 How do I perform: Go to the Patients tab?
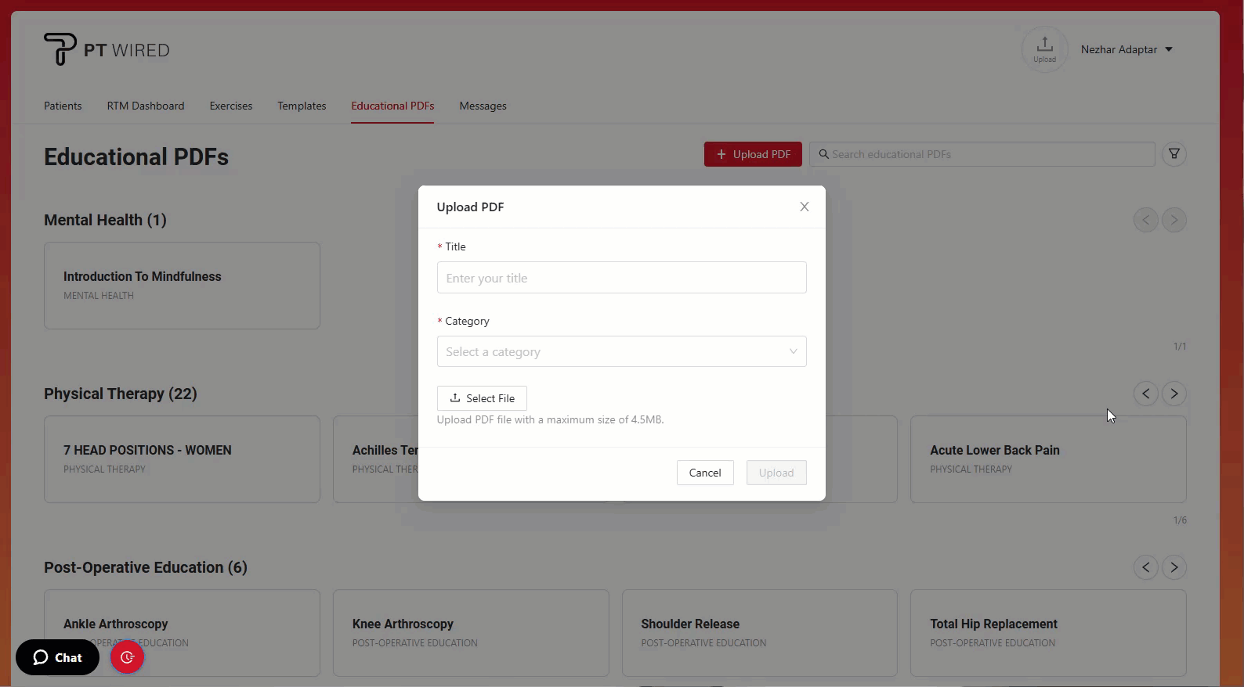click(x=63, y=106)
